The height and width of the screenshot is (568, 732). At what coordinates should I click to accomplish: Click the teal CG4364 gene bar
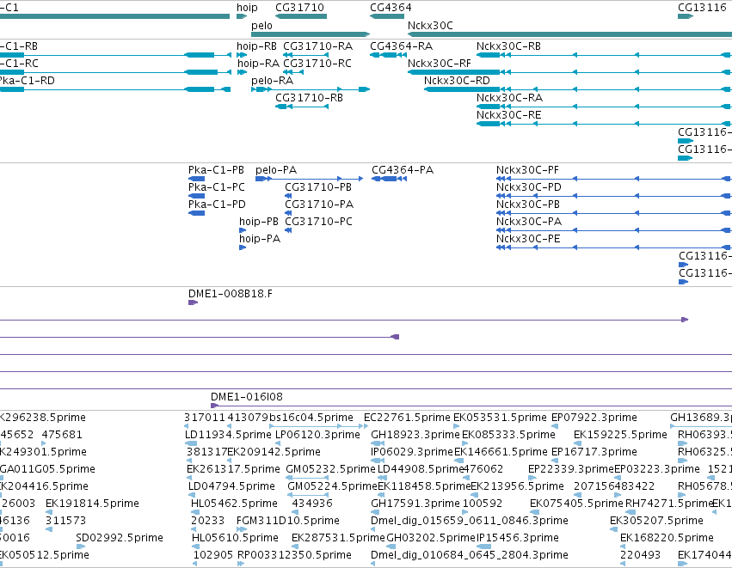(387, 16)
